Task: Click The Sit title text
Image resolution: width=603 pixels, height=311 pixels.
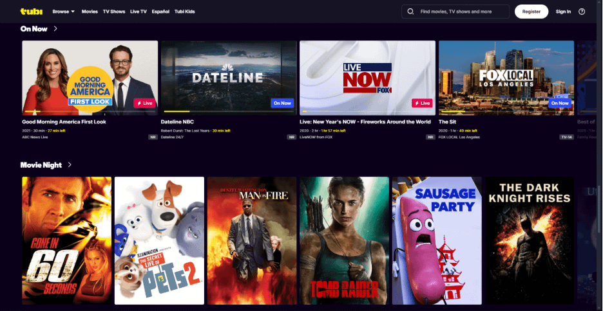Action: 446,122
